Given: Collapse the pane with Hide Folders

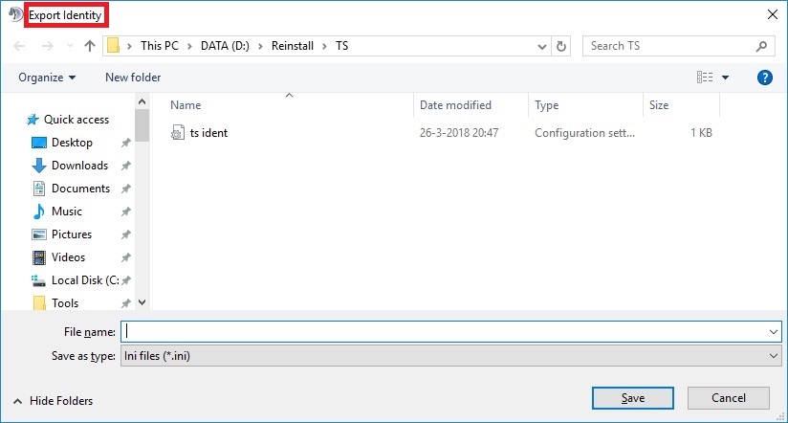Looking at the screenshot, I should 54,401.
